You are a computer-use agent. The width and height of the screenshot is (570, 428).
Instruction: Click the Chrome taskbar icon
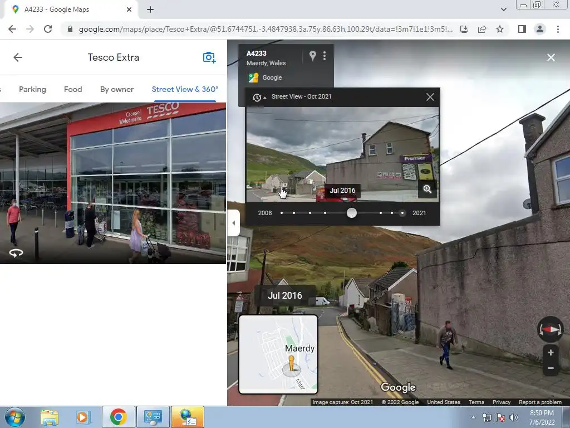pos(118,417)
